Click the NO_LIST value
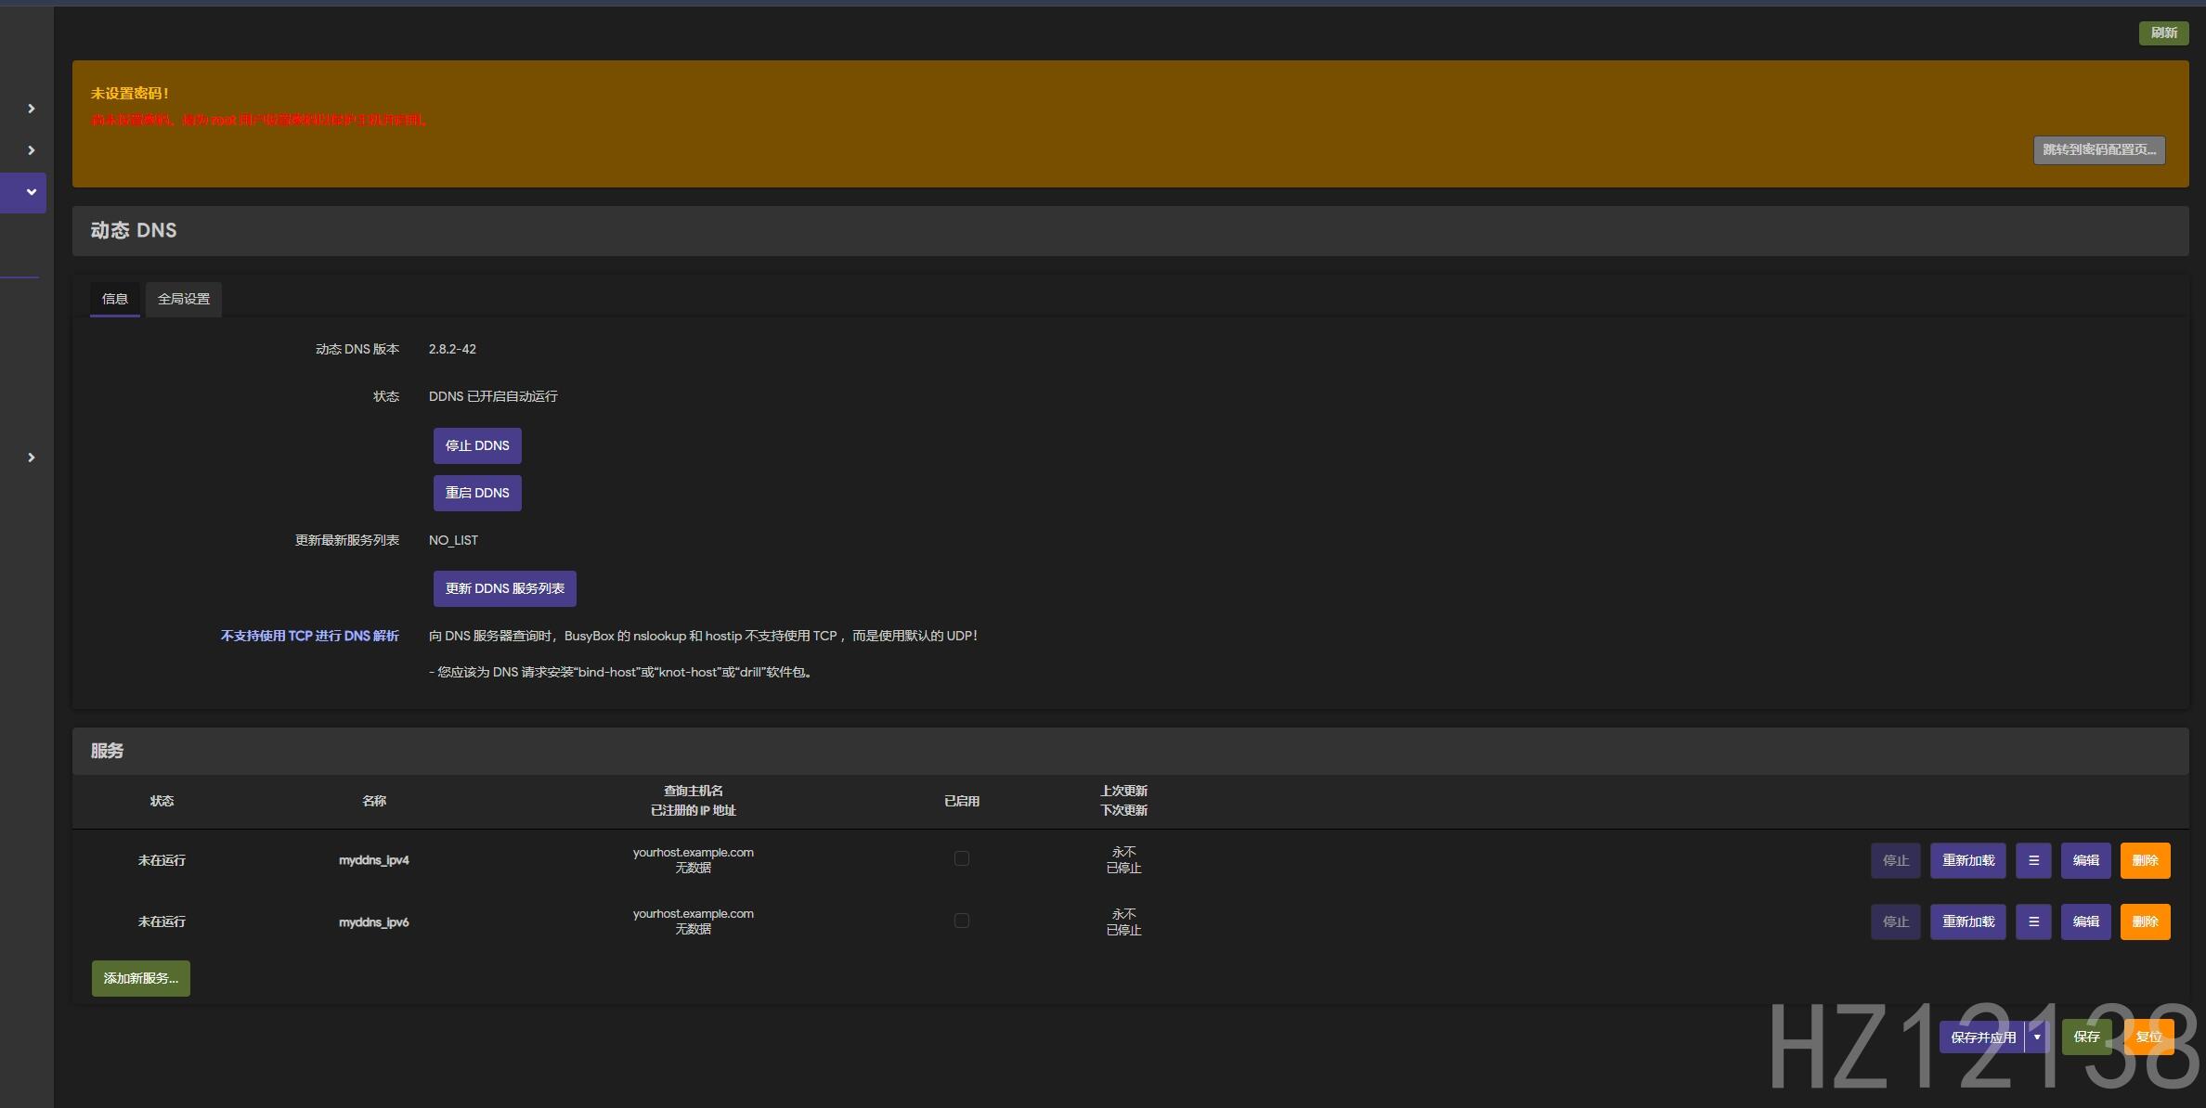This screenshot has width=2206, height=1108. point(453,540)
